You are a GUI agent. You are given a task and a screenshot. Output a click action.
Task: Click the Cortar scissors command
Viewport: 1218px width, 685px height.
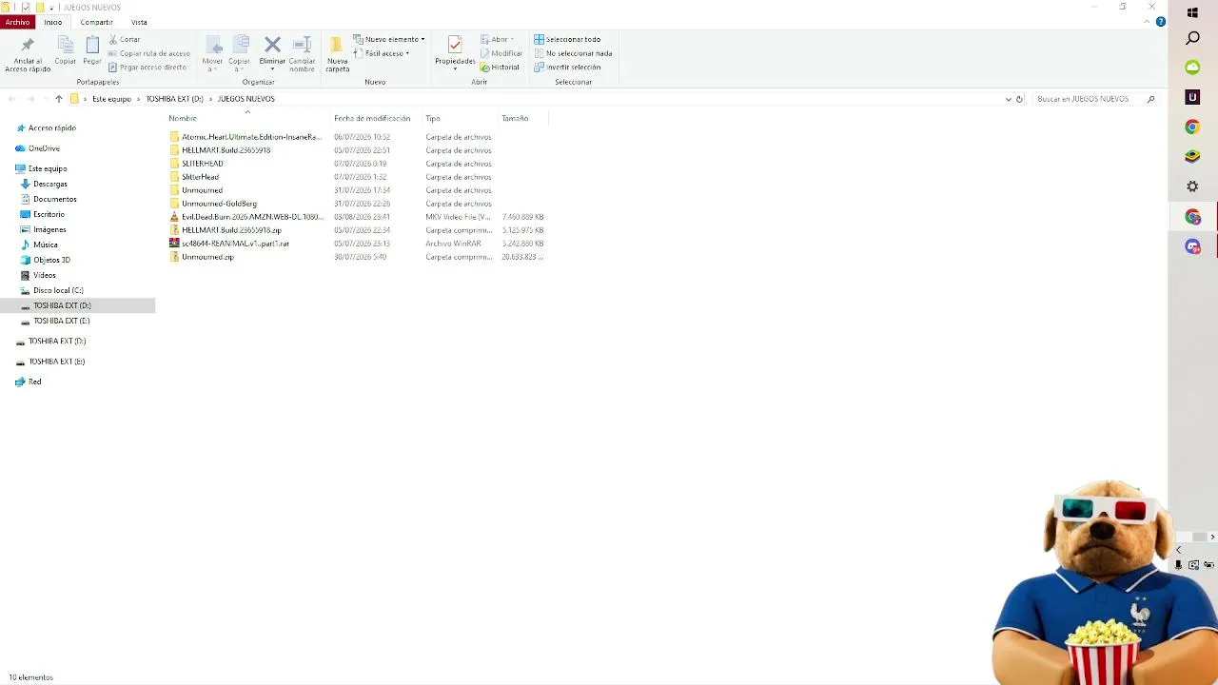click(x=125, y=39)
